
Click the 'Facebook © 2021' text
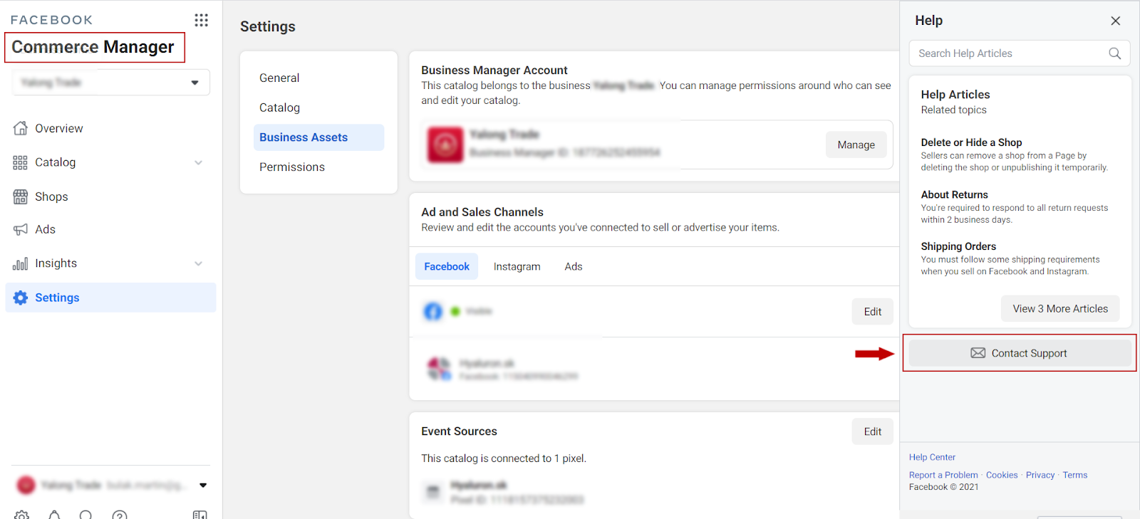[x=943, y=487]
